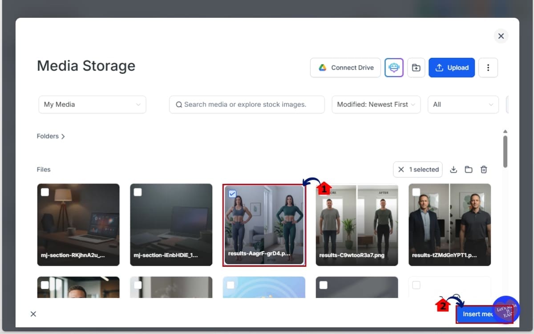
Task: Clear selection using the X beside 1 selected
Action: (402, 169)
